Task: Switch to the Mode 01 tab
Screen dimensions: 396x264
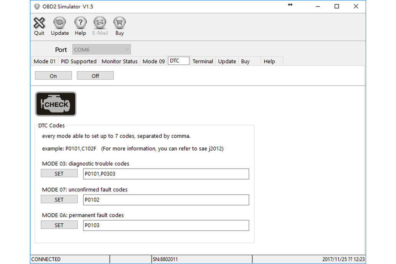Action: tap(45, 61)
